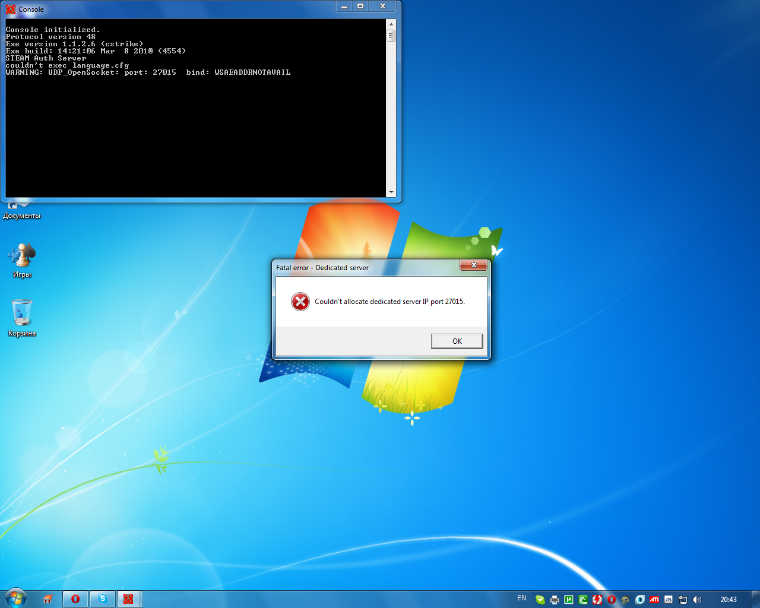
Task: Click the Console scrollbar up arrow
Action: click(x=391, y=24)
